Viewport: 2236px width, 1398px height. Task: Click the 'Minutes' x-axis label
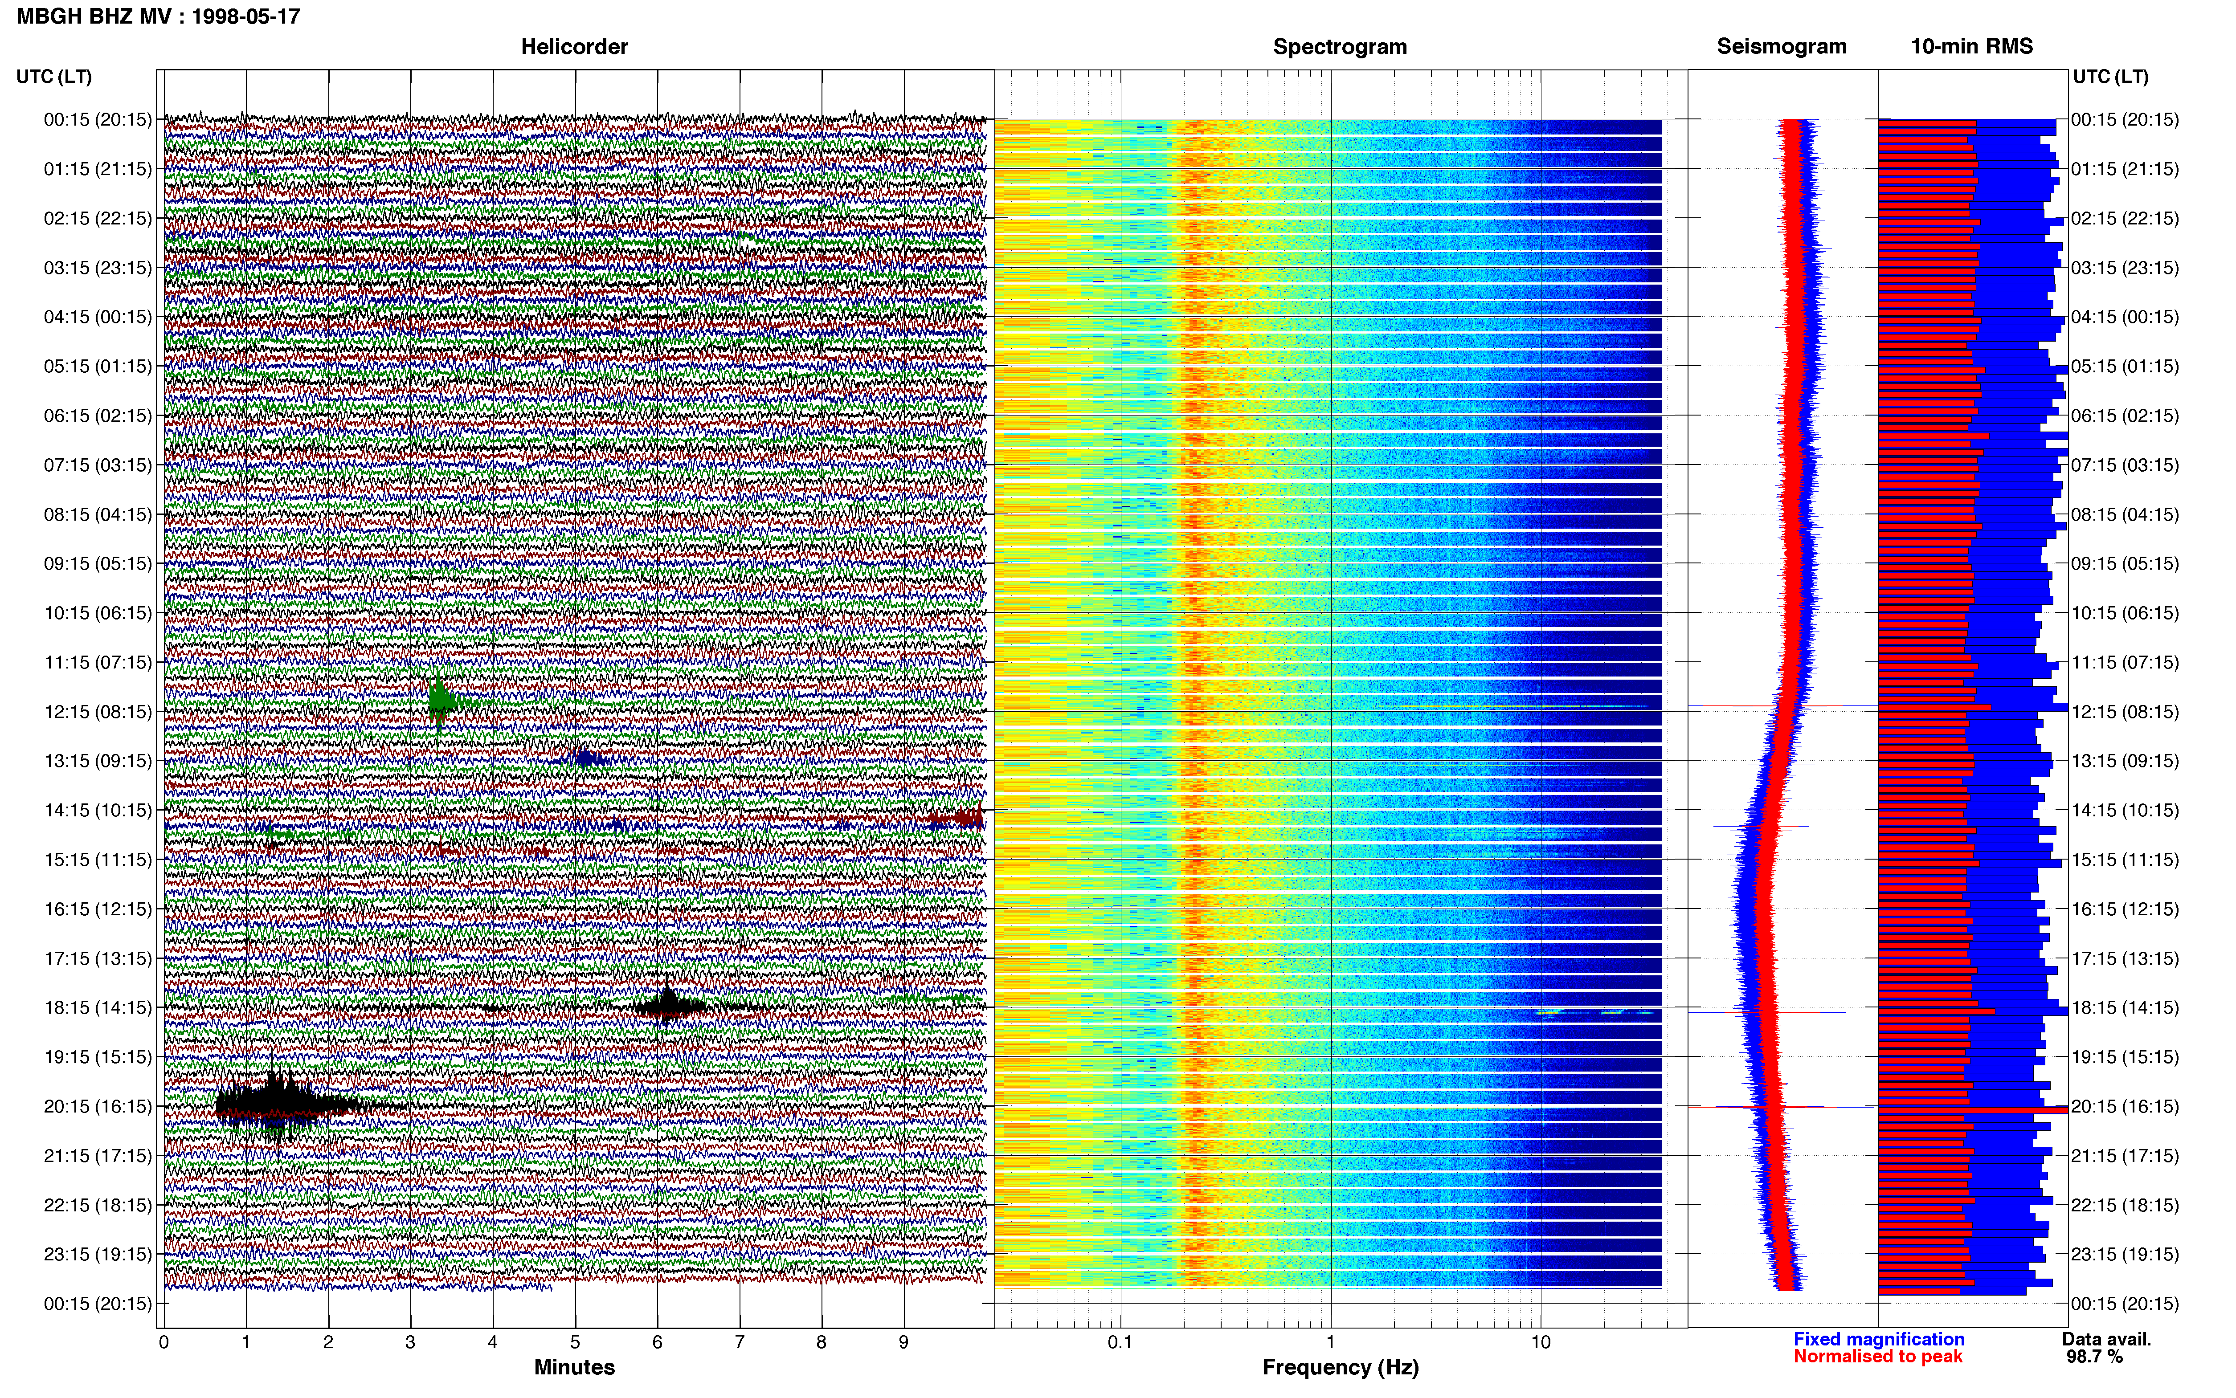(574, 1366)
